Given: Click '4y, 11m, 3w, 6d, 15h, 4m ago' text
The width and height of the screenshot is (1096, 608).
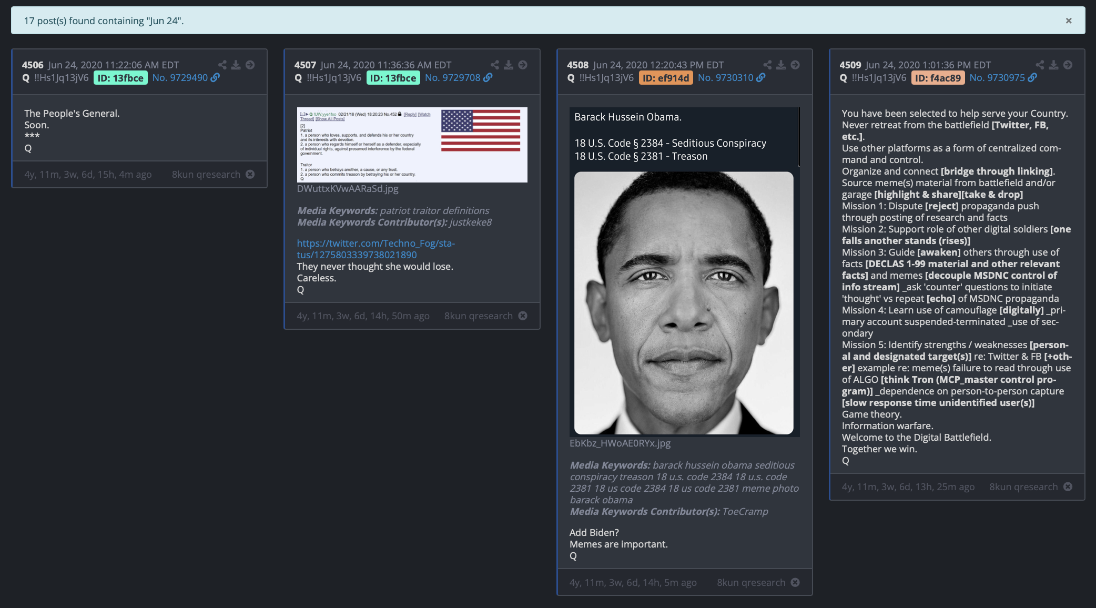Looking at the screenshot, I should 88,174.
